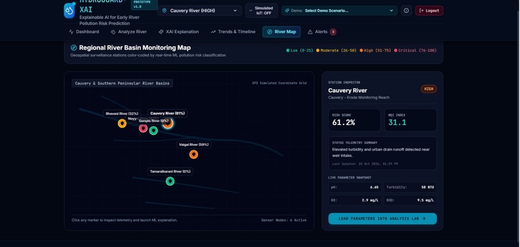The image size is (520, 247).
Task: Click the 'Click any marker to inspect telemetry' hint
Action: pyautogui.click(x=125, y=220)
